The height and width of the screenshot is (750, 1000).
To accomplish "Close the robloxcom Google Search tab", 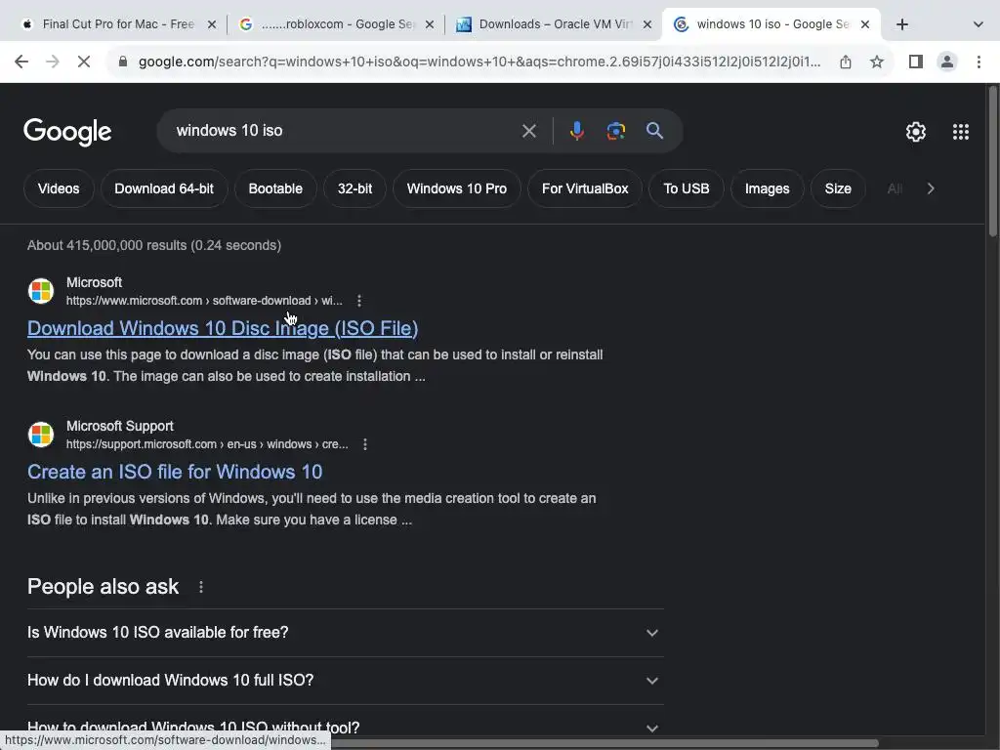I will (x=430, y=24).
